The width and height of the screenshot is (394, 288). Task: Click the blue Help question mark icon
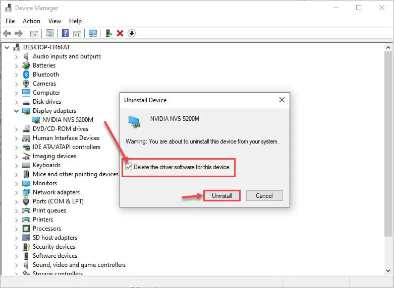(66, 33)
